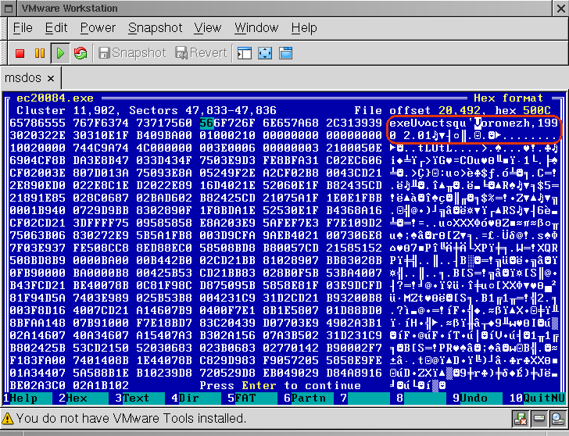This screenshot has height=436, width=569.
Task: Start the VM with the green play icon
Action: click(60, 53)
